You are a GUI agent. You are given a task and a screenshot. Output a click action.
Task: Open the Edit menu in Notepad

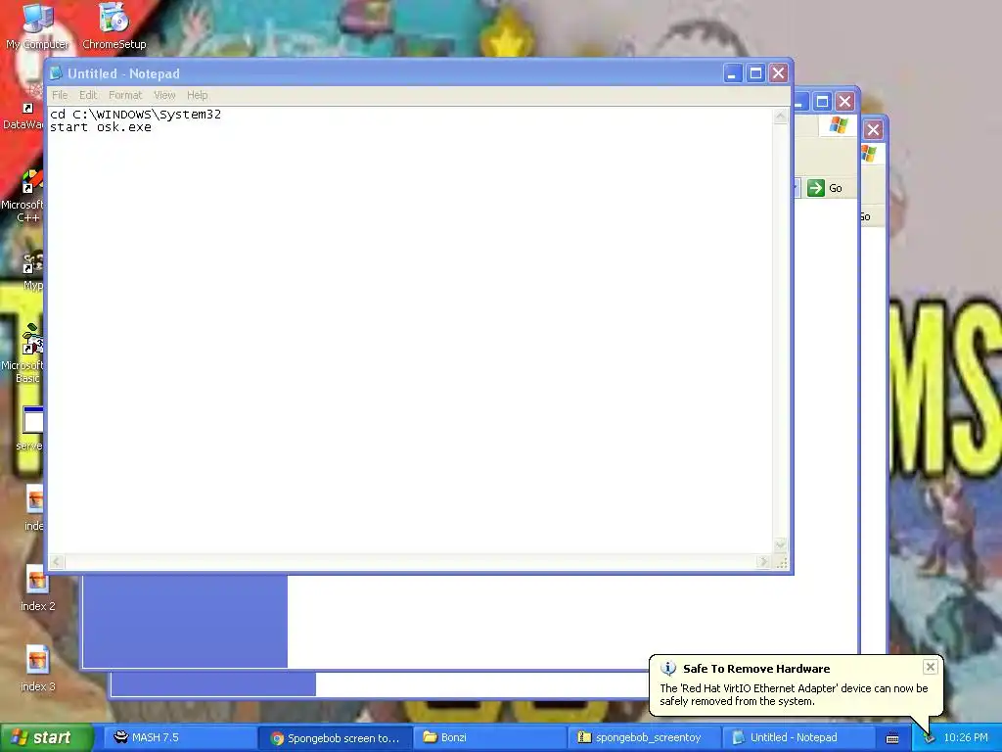[87, 95]
